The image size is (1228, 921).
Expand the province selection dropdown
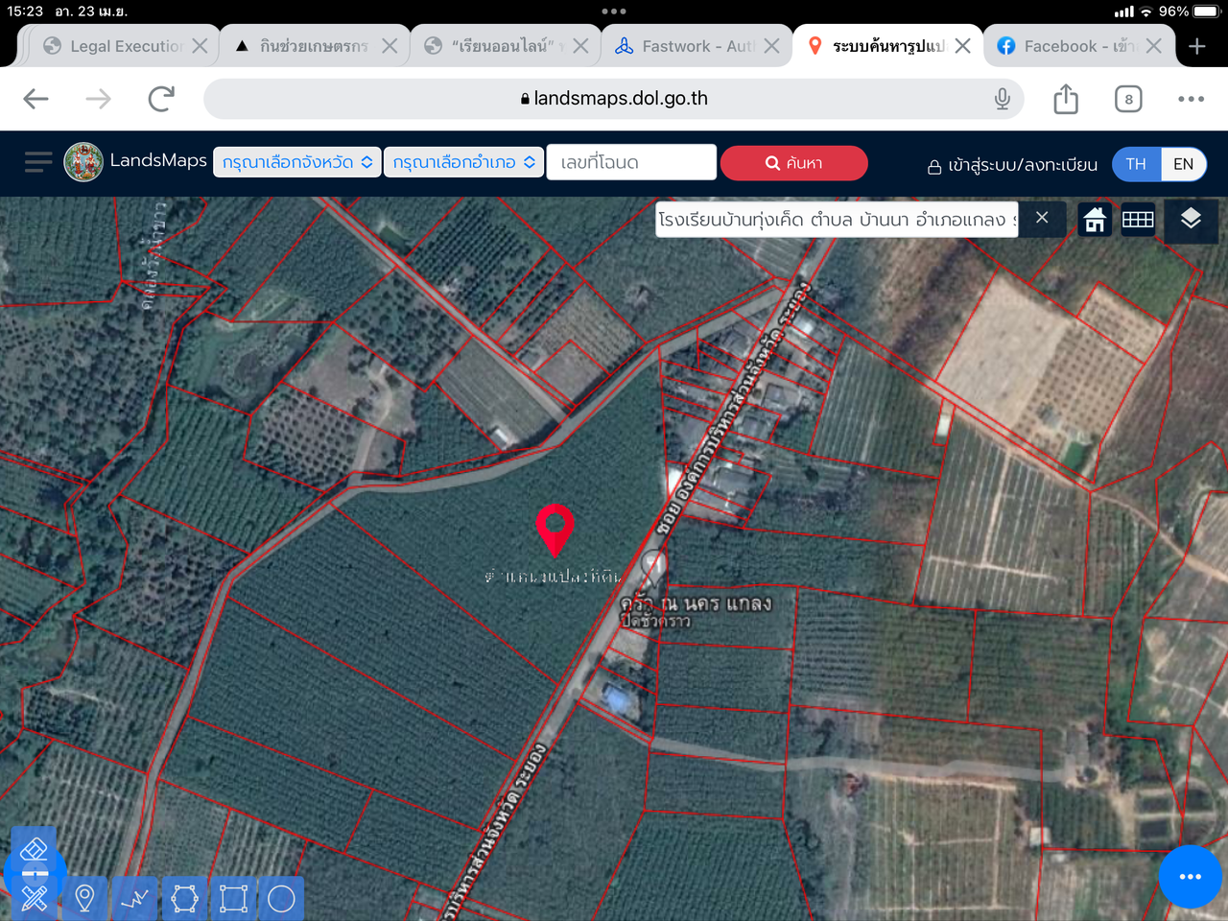coord(296,163)
